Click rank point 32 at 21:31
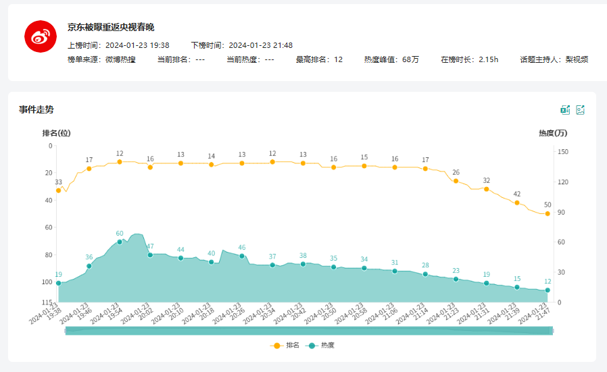Screen dimensions: 607x372 487,189
